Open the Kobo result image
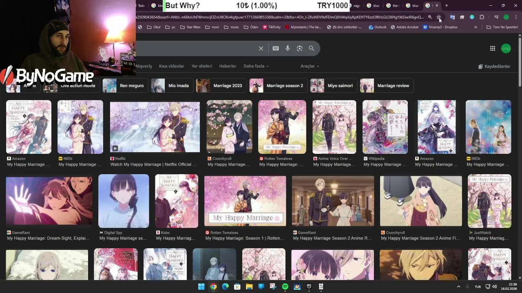 pos(177,201)
